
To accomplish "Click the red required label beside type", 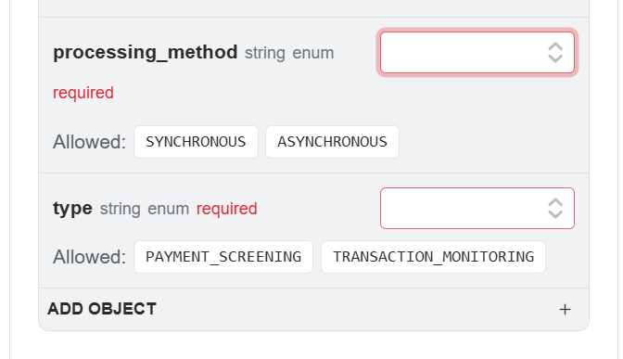I will (227, 209).
